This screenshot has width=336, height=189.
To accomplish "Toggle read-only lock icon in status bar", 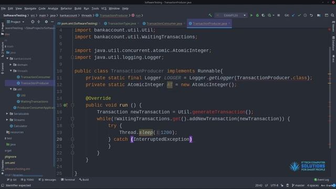I will point(282,185).
